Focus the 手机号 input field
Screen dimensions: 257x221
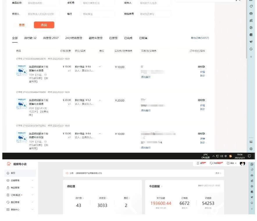(98, 3)
